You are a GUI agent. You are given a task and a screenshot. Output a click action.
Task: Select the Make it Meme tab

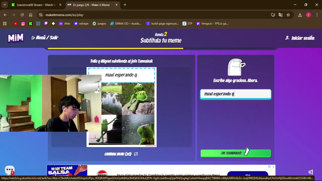click(92, 5)
